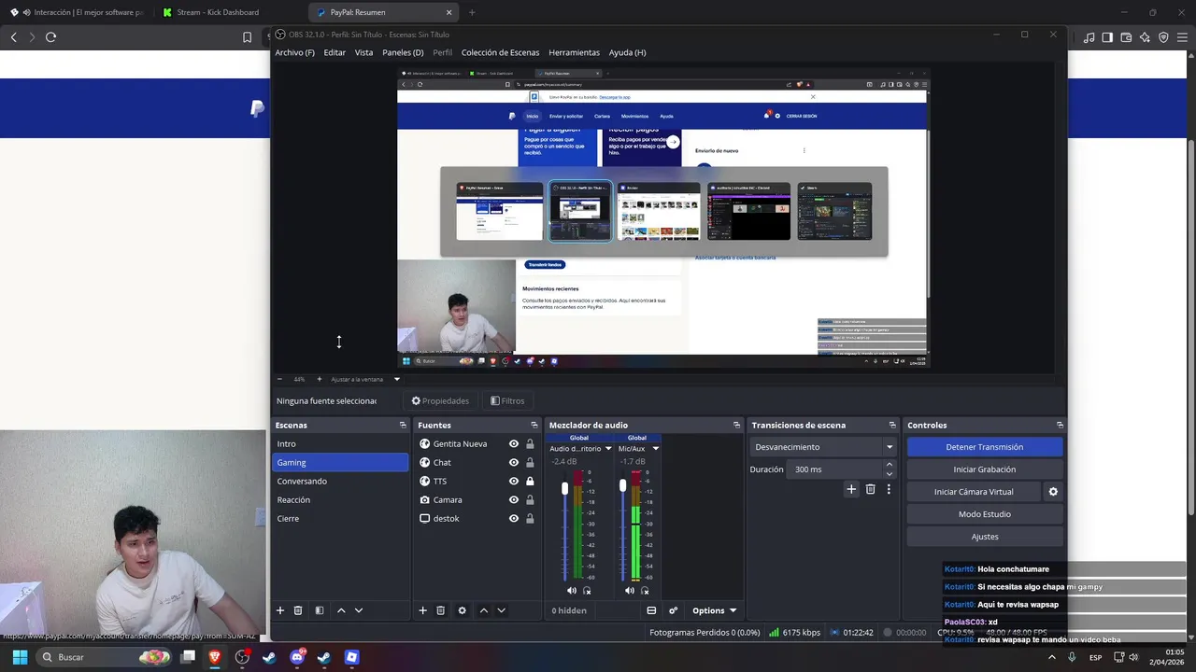Adjust the Mic/Aux volume fader

[622, 486]
